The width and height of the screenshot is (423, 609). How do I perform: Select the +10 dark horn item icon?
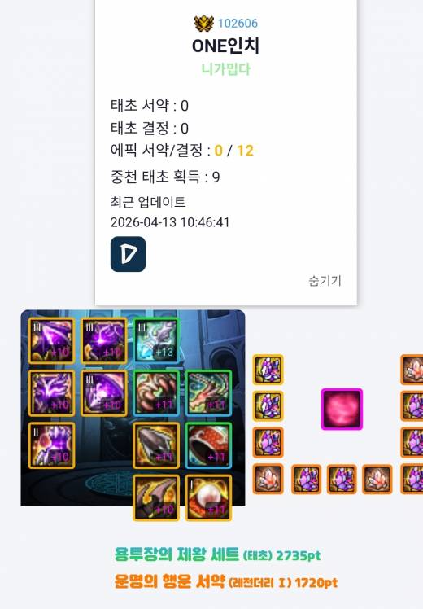[x=156, y=497]
